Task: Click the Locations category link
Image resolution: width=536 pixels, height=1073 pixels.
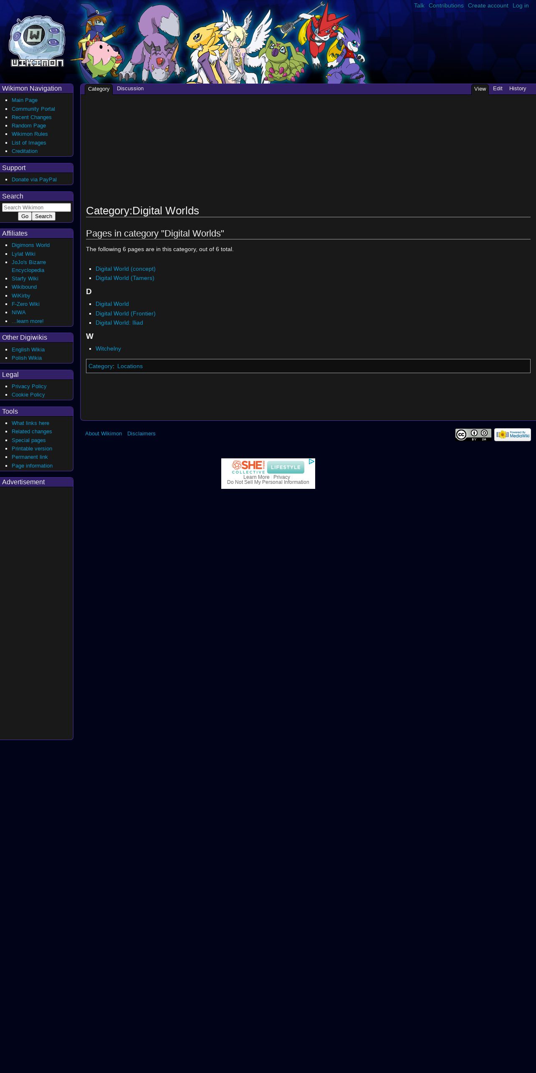Action: point(130,366)
